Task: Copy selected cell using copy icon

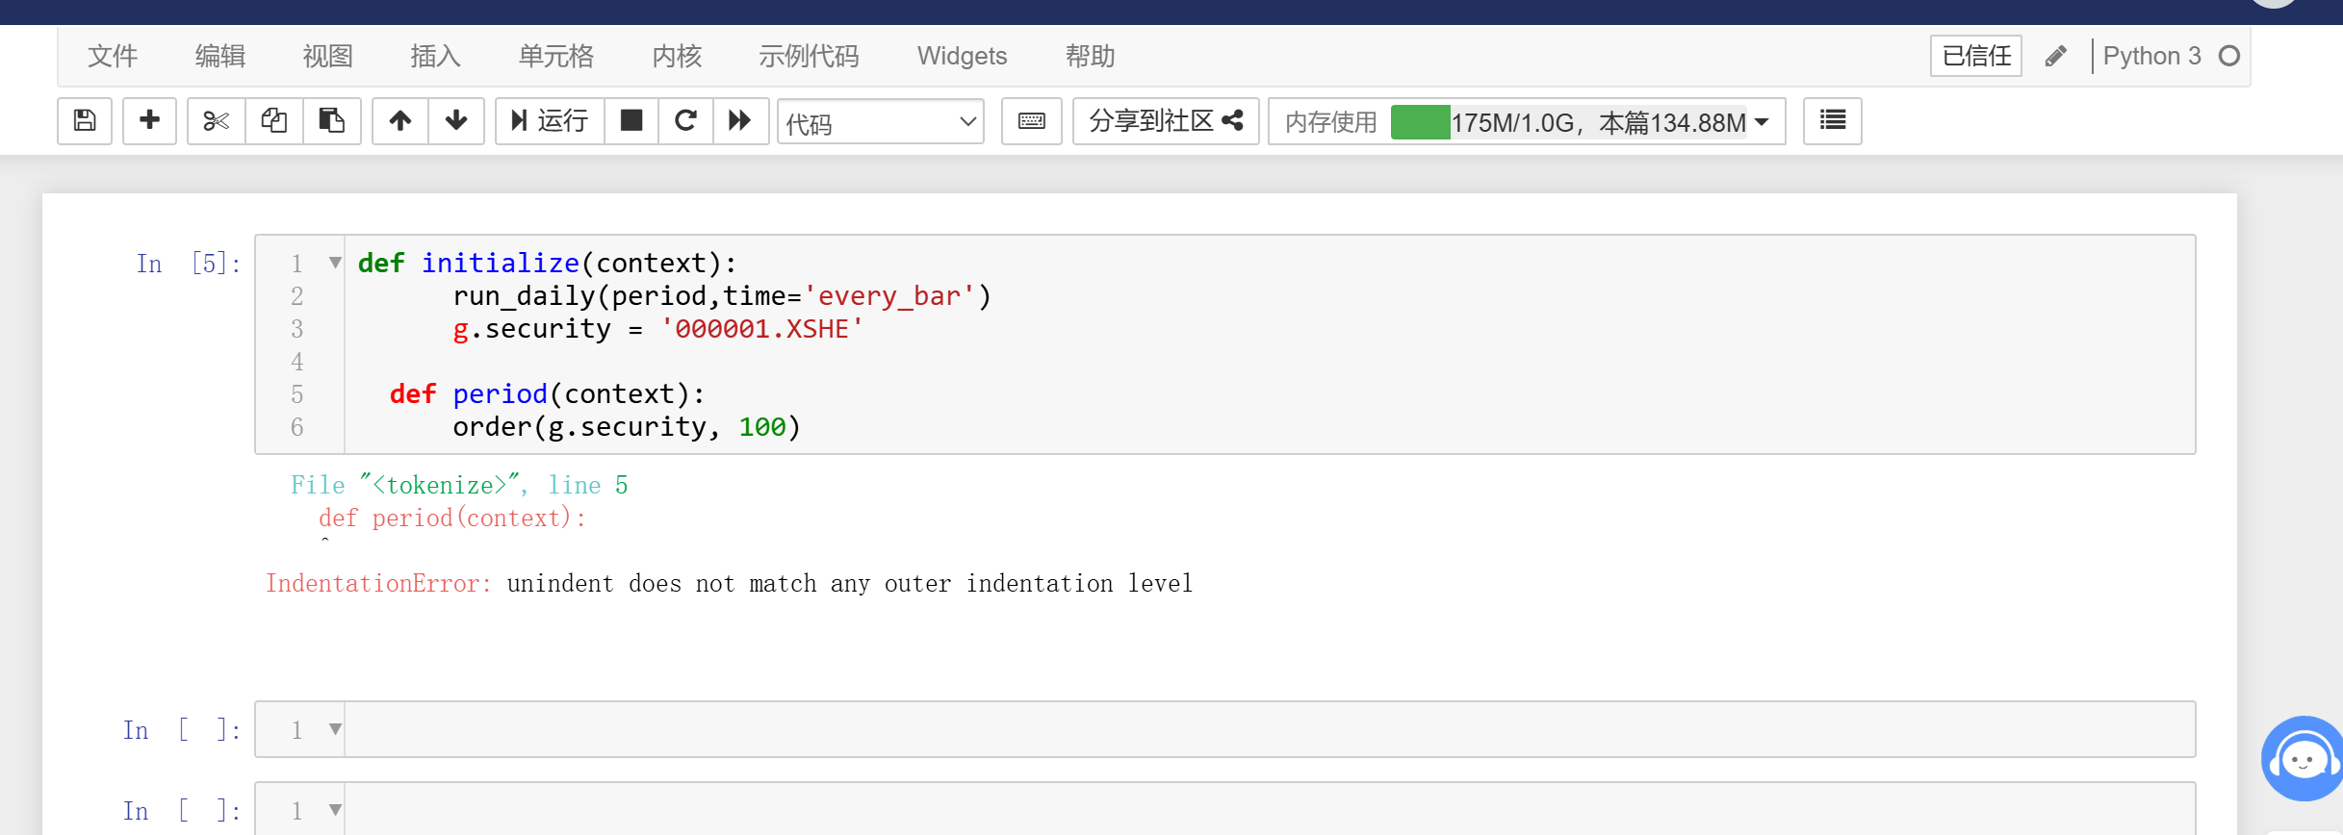Action: 274,121
